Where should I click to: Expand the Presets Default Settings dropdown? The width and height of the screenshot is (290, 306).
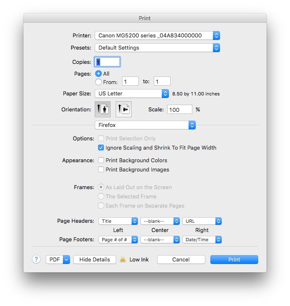coord(157,48)
